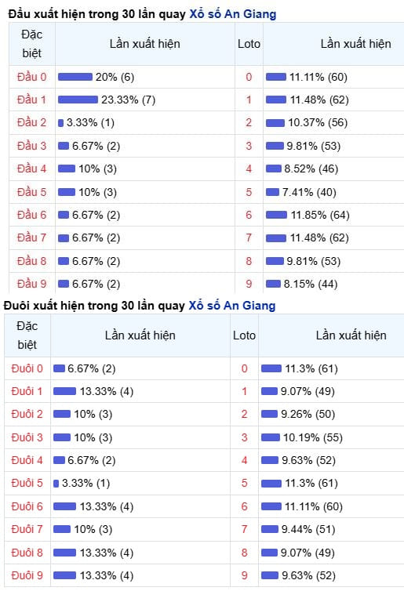Viewport: 404px width, 591px height.
Task: Click the Đầu 9 row label
Action: coord(31,284)
